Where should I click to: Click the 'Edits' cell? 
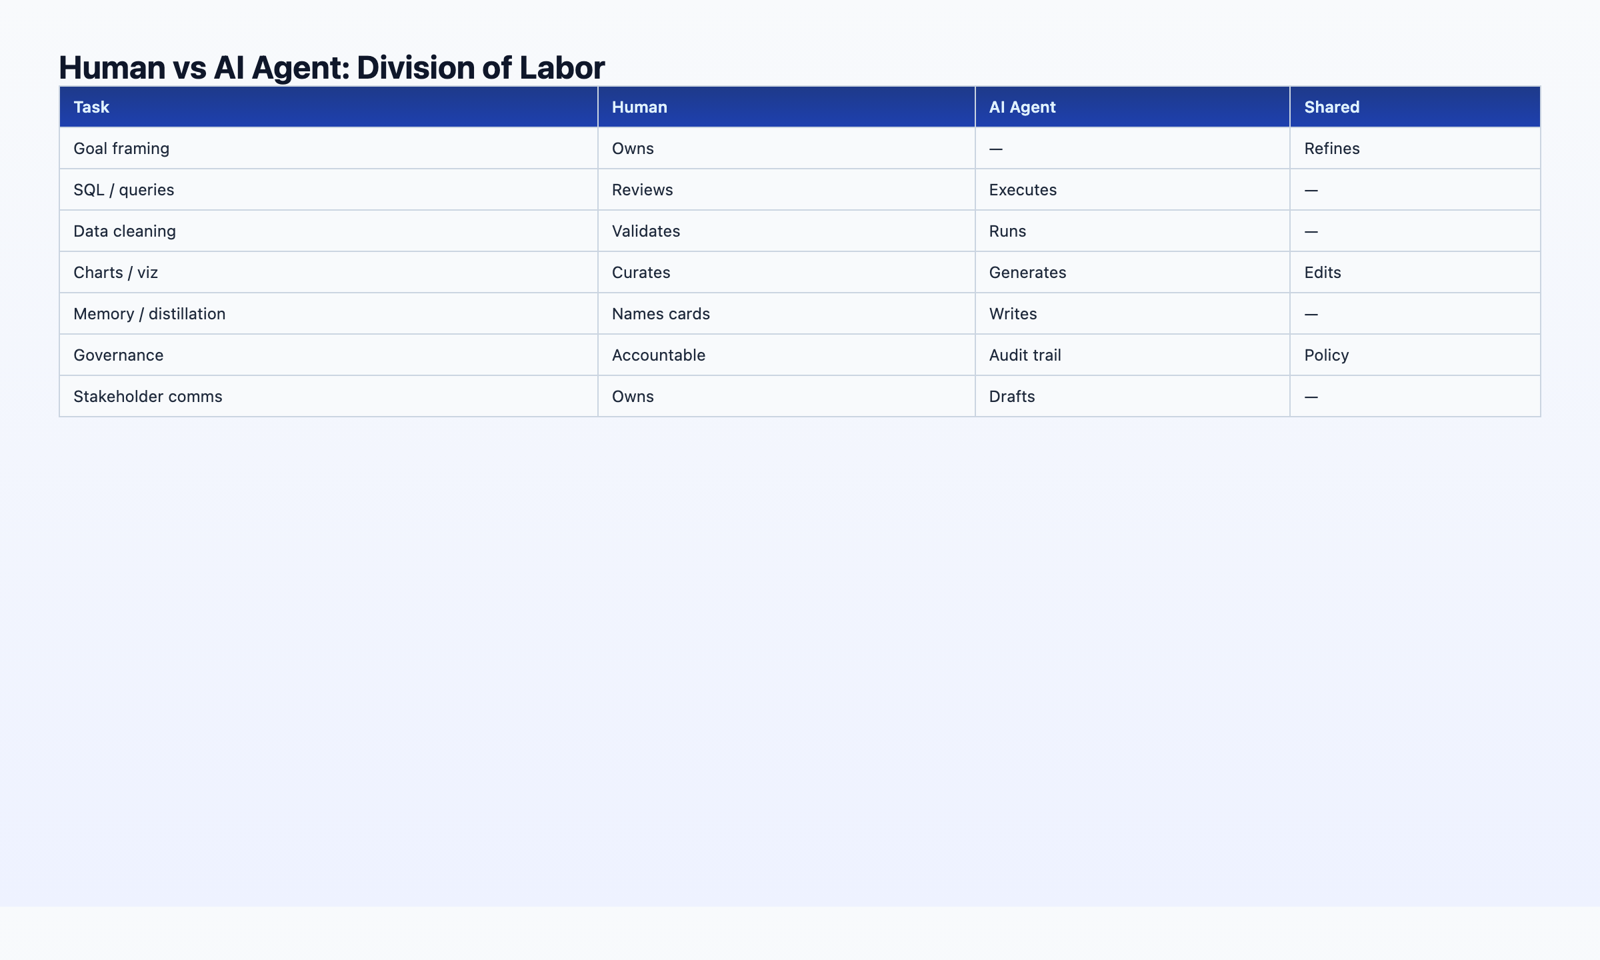(1415, 272)
